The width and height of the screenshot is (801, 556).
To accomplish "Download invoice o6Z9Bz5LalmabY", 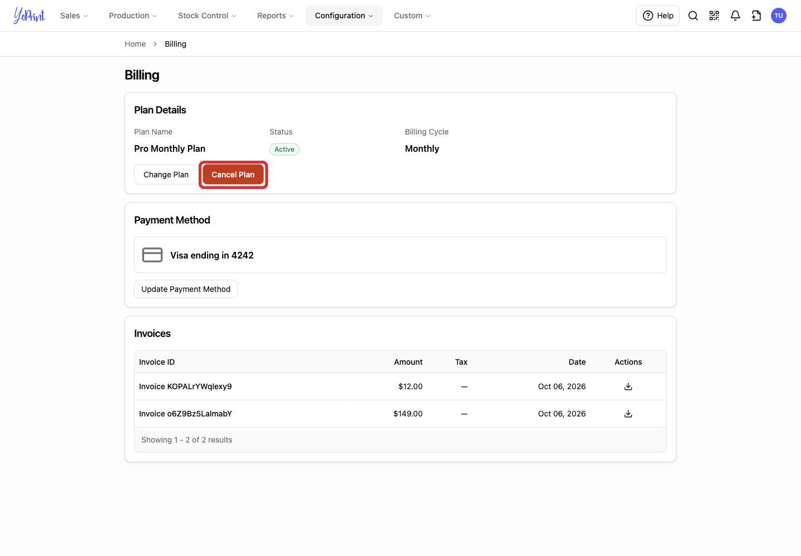I will 628,414.
